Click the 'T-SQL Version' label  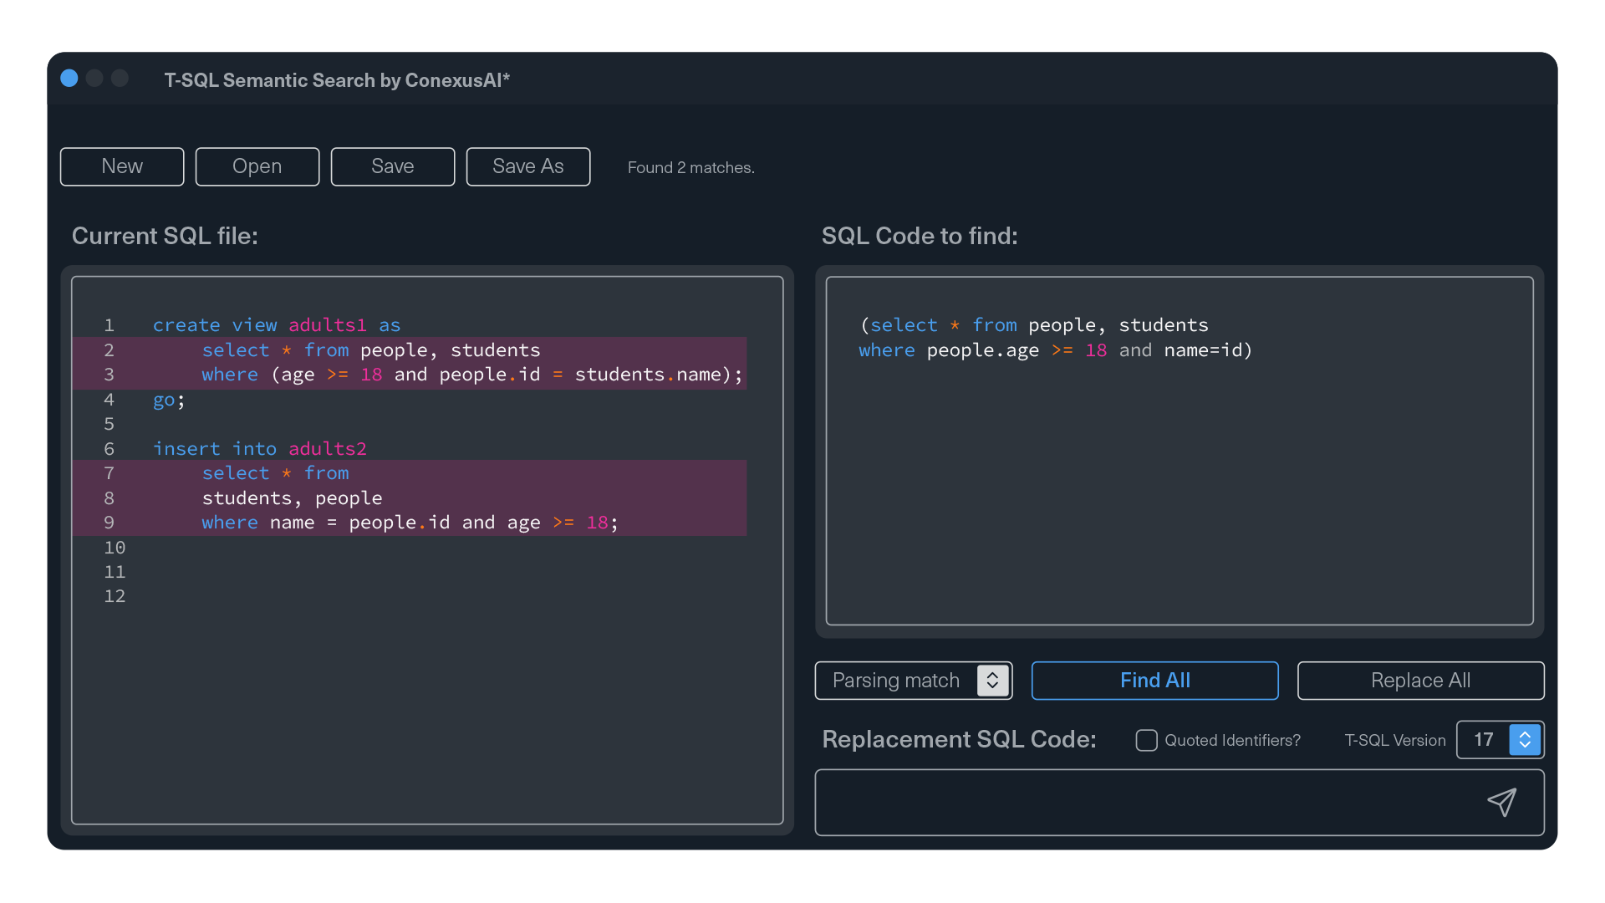tap(1394, 740)
